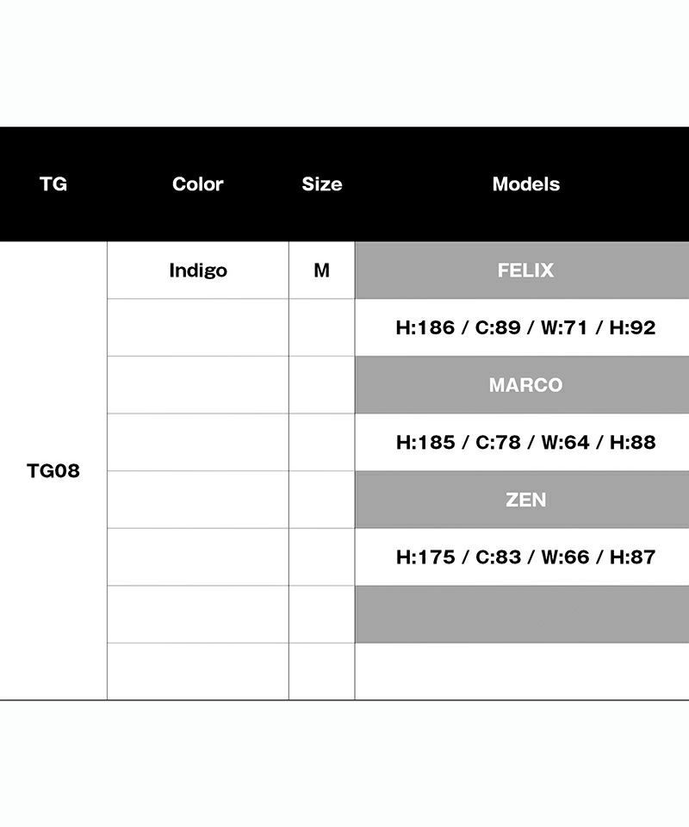This screenshot has height=827, width=689.
Task: Click the empty Color cell in MARCO row
Action: tap(197, 385)
